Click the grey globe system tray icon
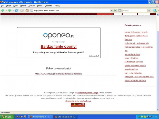Image resolution: width=159 pixels, height=119 pixels. pos(150,117)
